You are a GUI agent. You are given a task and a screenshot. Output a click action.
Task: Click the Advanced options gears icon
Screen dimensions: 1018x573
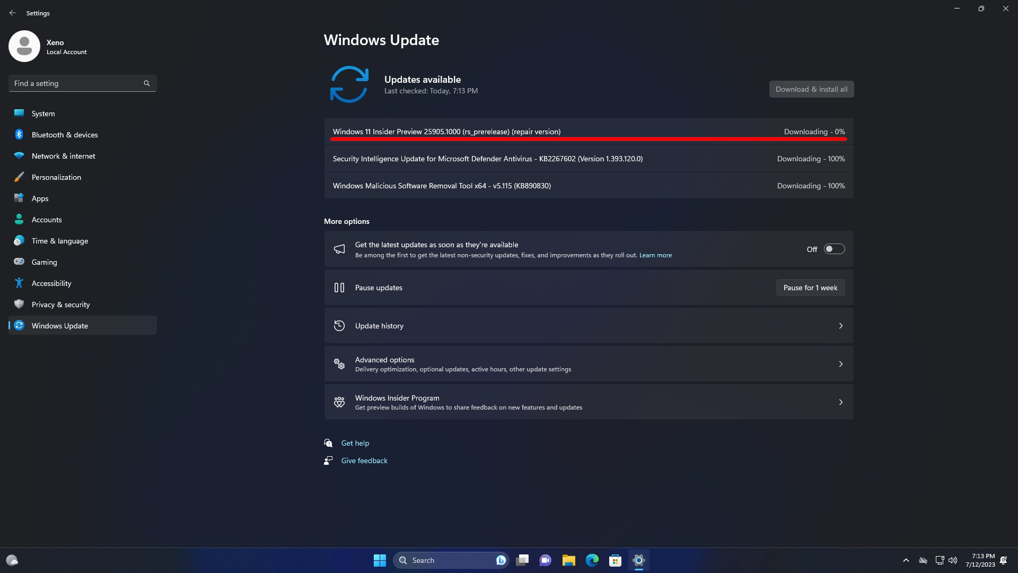click(x=339, y=364)
